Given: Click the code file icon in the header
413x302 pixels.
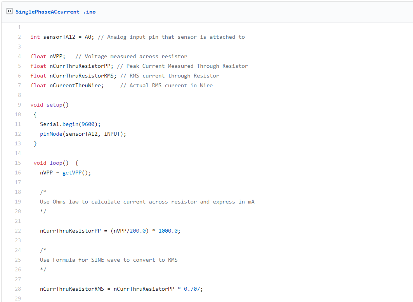Looking at the screenshot, I should coord(9,12).
